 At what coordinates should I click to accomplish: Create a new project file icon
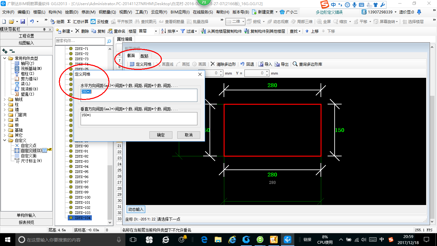[4, 21]
